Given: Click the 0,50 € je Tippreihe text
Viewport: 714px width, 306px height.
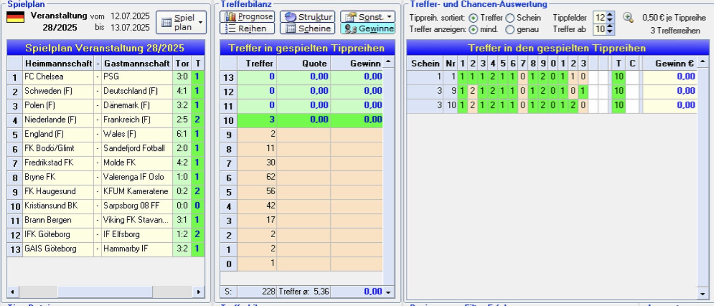Looking at the screenshot, I should pos(674,18).
